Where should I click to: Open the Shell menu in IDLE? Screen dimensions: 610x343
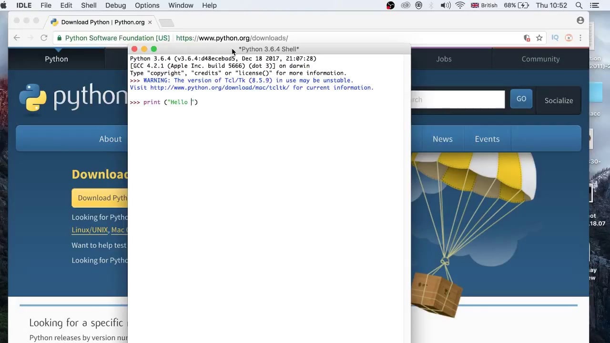pos(89,5)
